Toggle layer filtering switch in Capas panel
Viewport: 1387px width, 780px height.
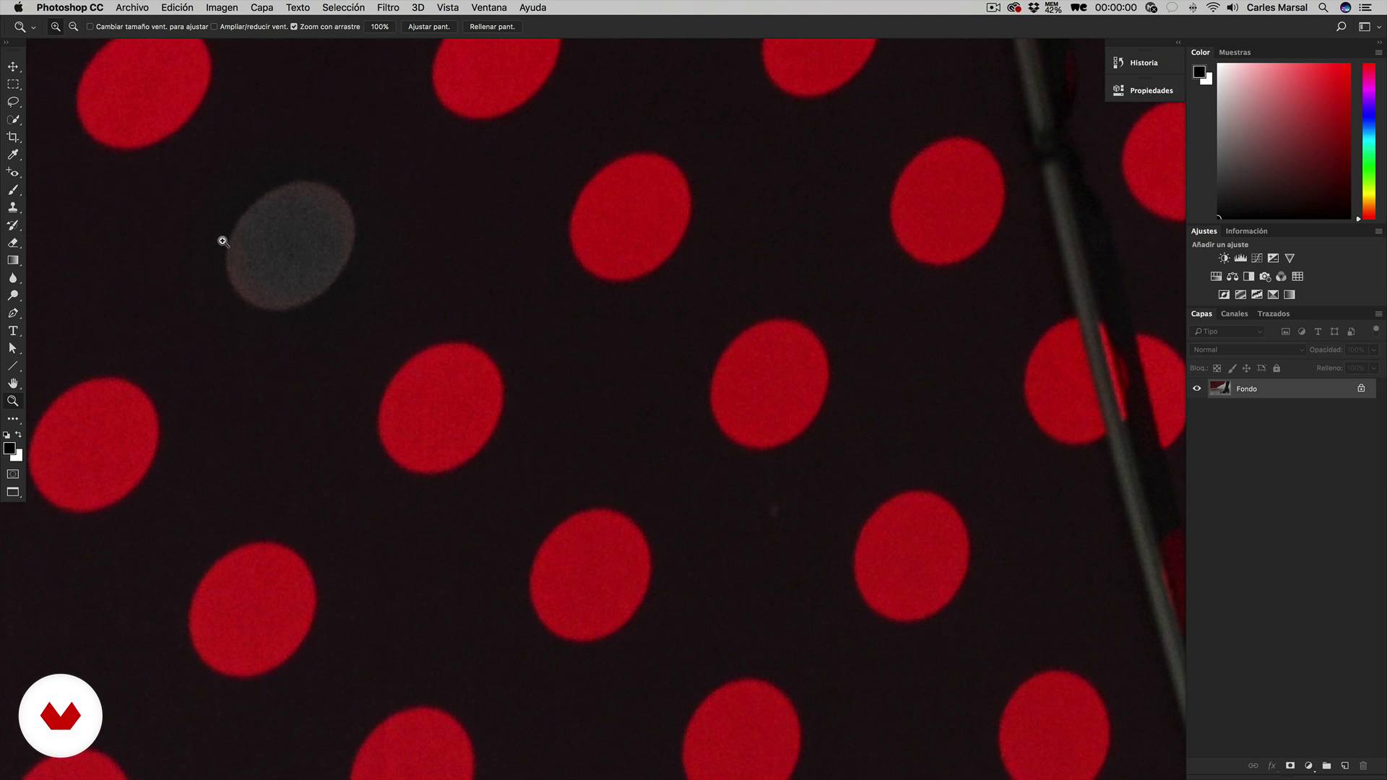[x=1375, y=330]
